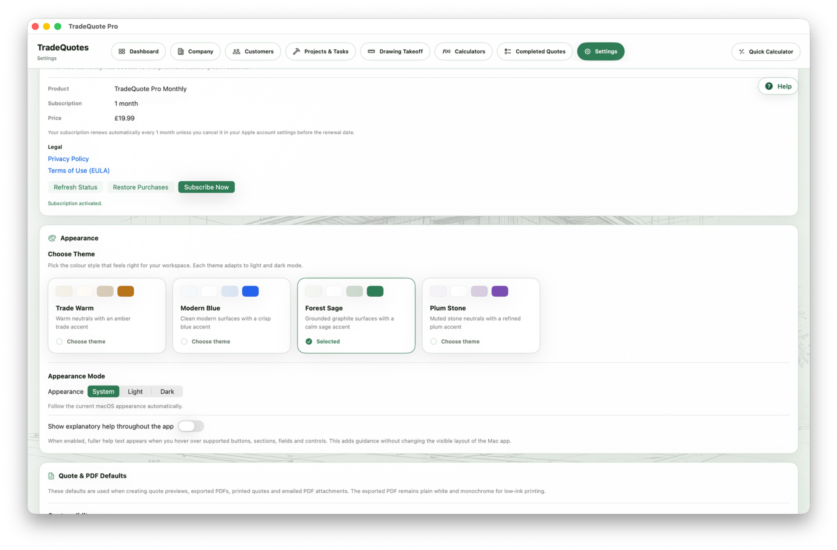Viewport: 837px width, 550px height.
Task: Click the amber swatch in Trade Warm
Action: (x=126, y=291)
